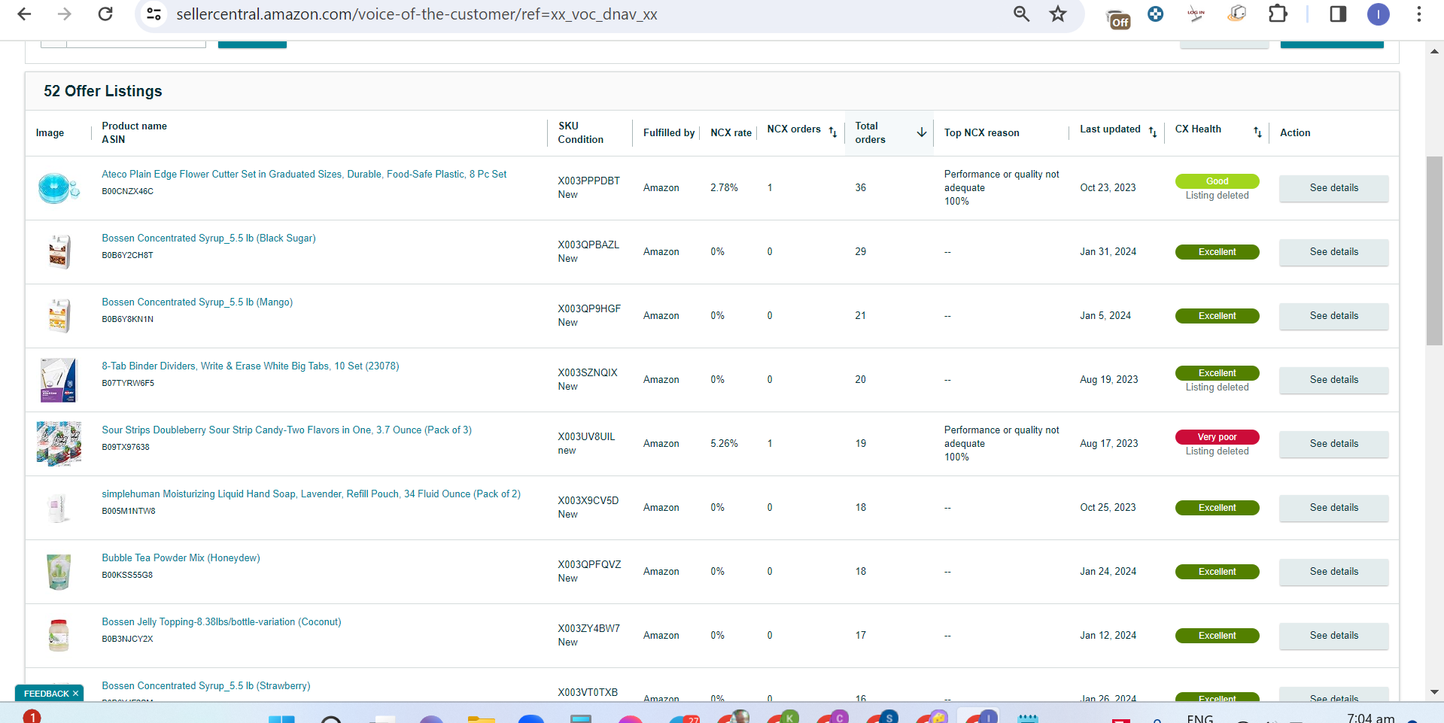Open Bossen Concentrated Syrup Strawberry listing

pos(205,685)
